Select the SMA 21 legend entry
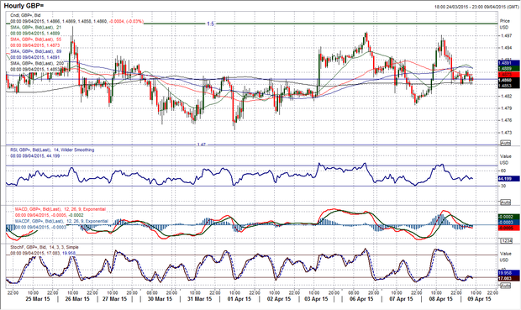 [36, 27]
